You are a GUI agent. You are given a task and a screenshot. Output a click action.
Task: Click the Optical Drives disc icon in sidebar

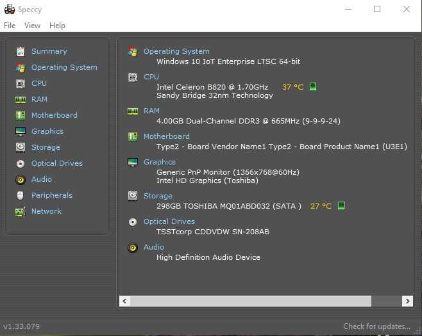click(x=21, y=164)
